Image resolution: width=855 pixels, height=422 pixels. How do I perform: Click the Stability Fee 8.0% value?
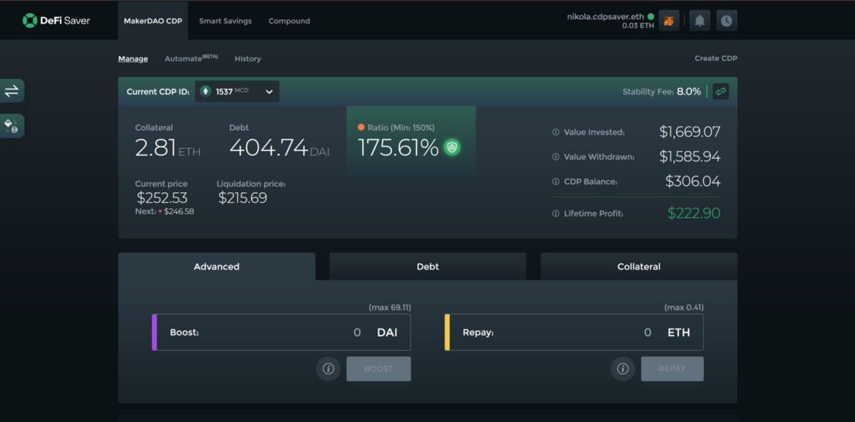coord(689,92)
